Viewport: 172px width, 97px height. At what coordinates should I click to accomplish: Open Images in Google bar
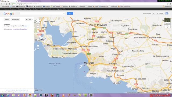click(x=20, y=9)
